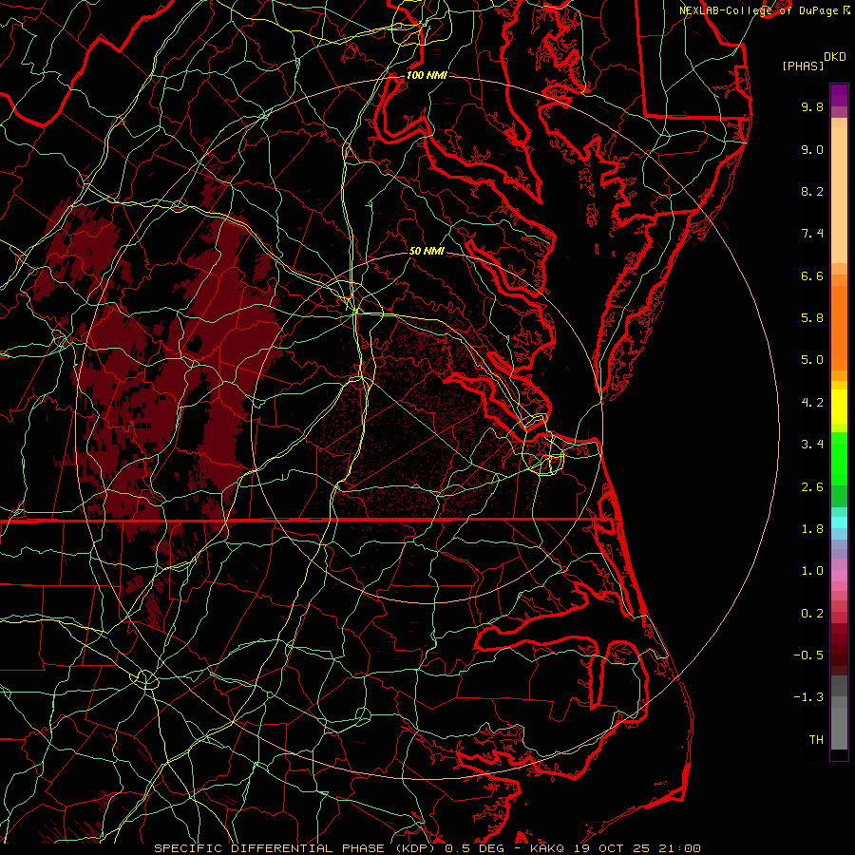Viewport: 855px width, 855px height.
Task: Click the peach segment of the color scale
Action: (839, 195)
